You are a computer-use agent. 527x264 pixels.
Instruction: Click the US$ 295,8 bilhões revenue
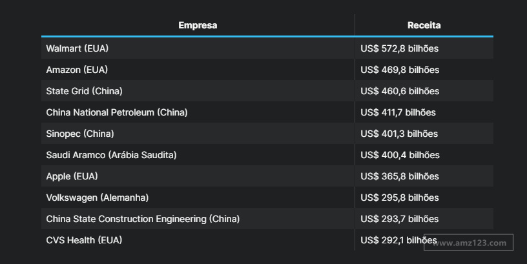tap(400, 198)
